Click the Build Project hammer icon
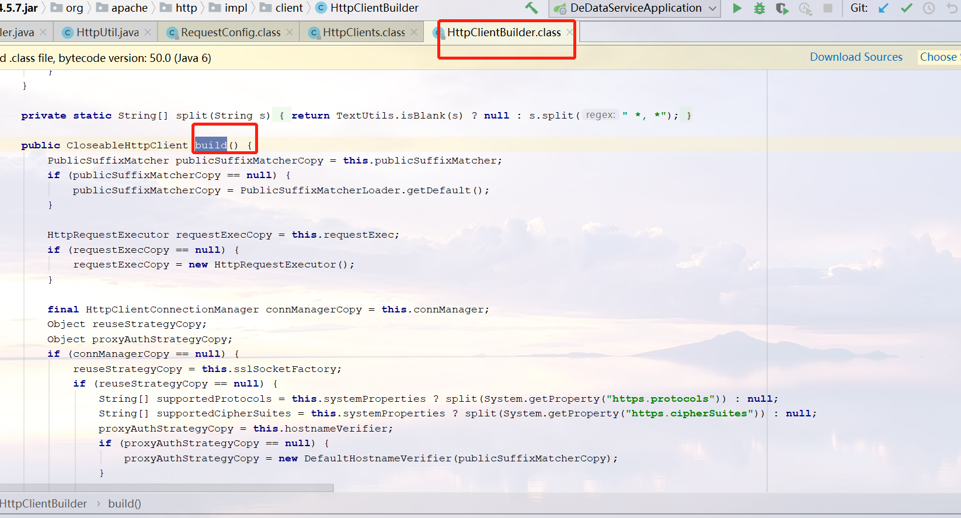Viewport: 961px width, 518px height. pos(531,8)
